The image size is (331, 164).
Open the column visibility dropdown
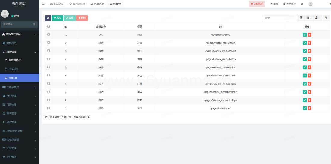(x=309, y=18)
